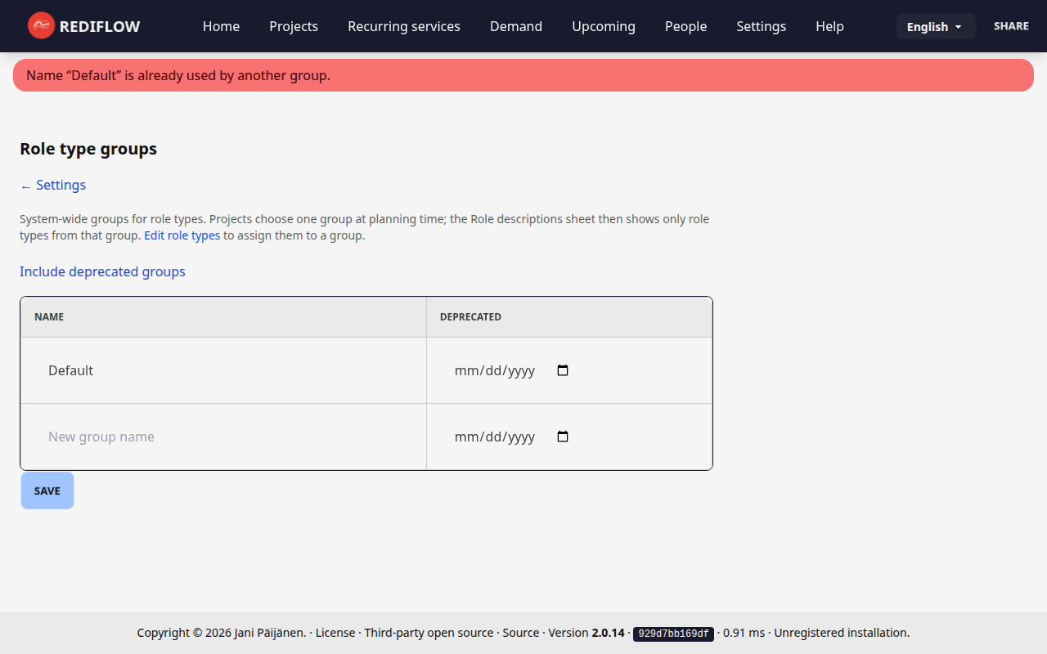Open Recurring services

pos(403,26)
